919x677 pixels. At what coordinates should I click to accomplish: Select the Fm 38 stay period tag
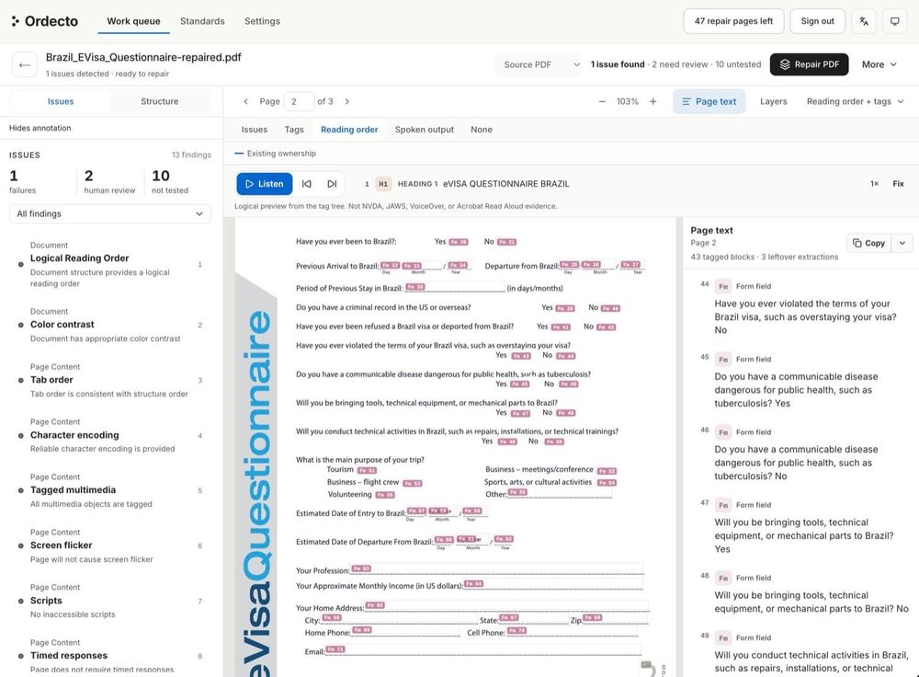[x=415, y=287]
